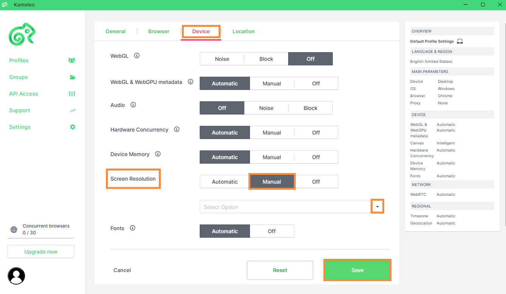Viewport: 506px width, 294px height.
Task: Switch to the General tab
Action: click(x=115, y=31)
